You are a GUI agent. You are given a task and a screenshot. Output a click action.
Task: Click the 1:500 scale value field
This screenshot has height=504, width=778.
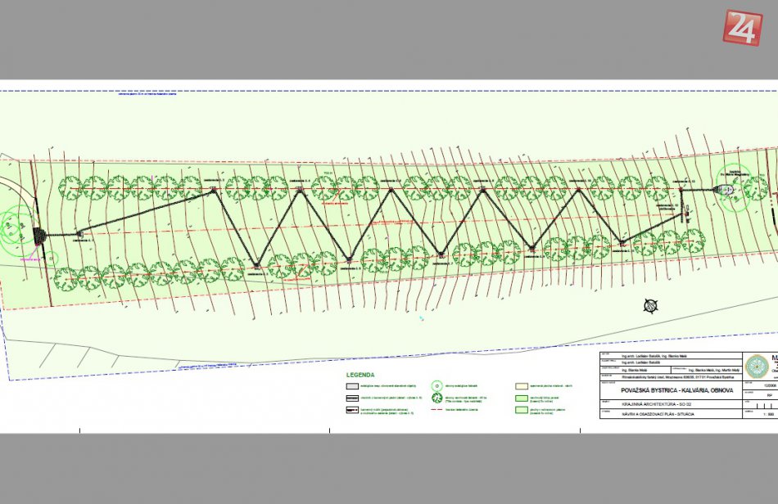click(768, 415)
